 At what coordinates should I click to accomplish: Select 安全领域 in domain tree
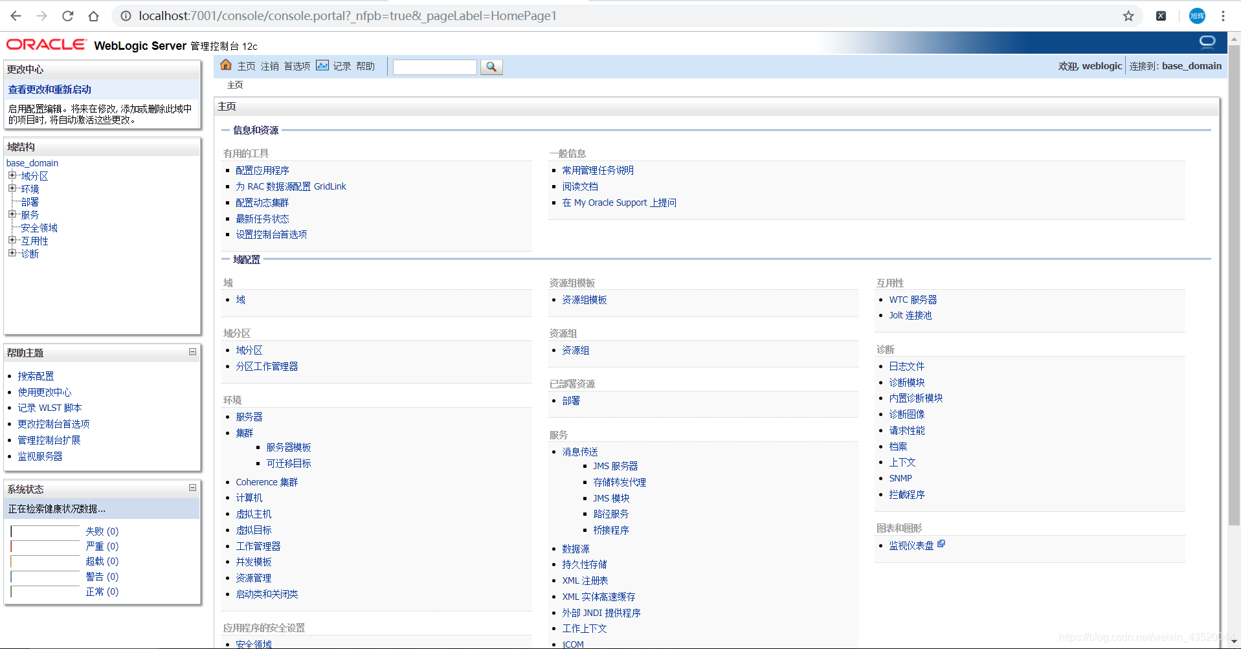tap(39, 228)
